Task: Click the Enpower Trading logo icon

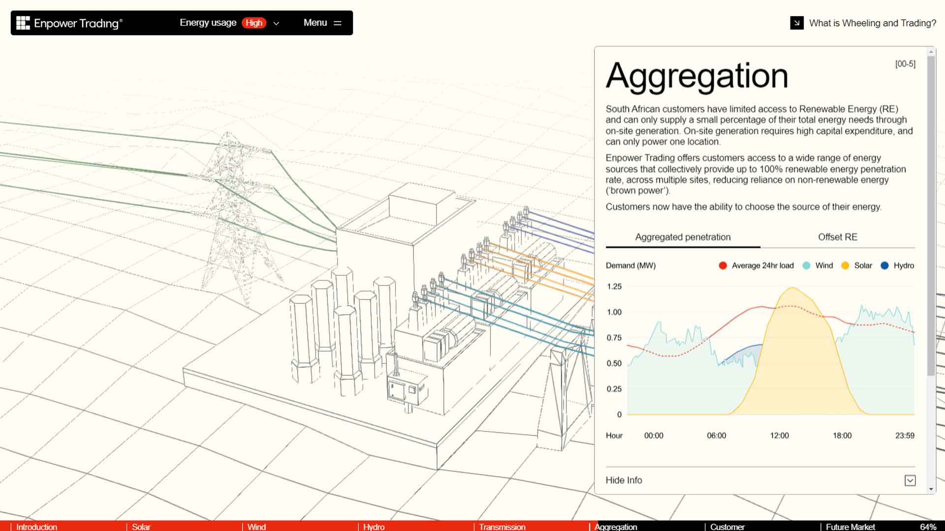Action: (x=23, y=23)
